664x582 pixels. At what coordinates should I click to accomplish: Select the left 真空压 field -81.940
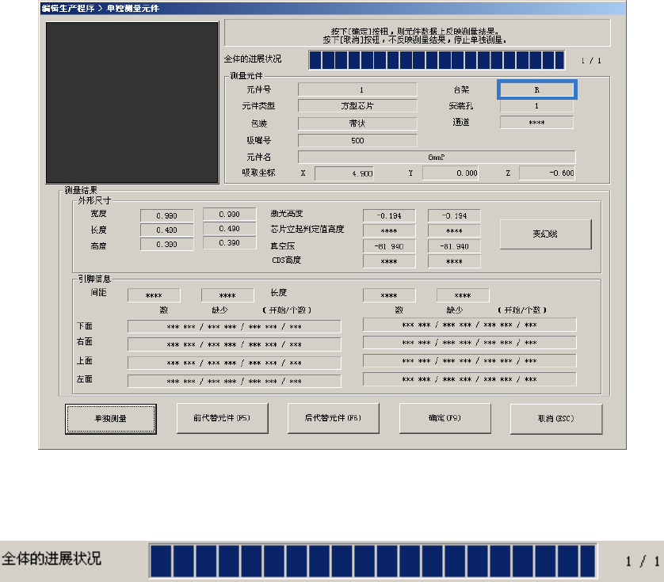[389, 246]
